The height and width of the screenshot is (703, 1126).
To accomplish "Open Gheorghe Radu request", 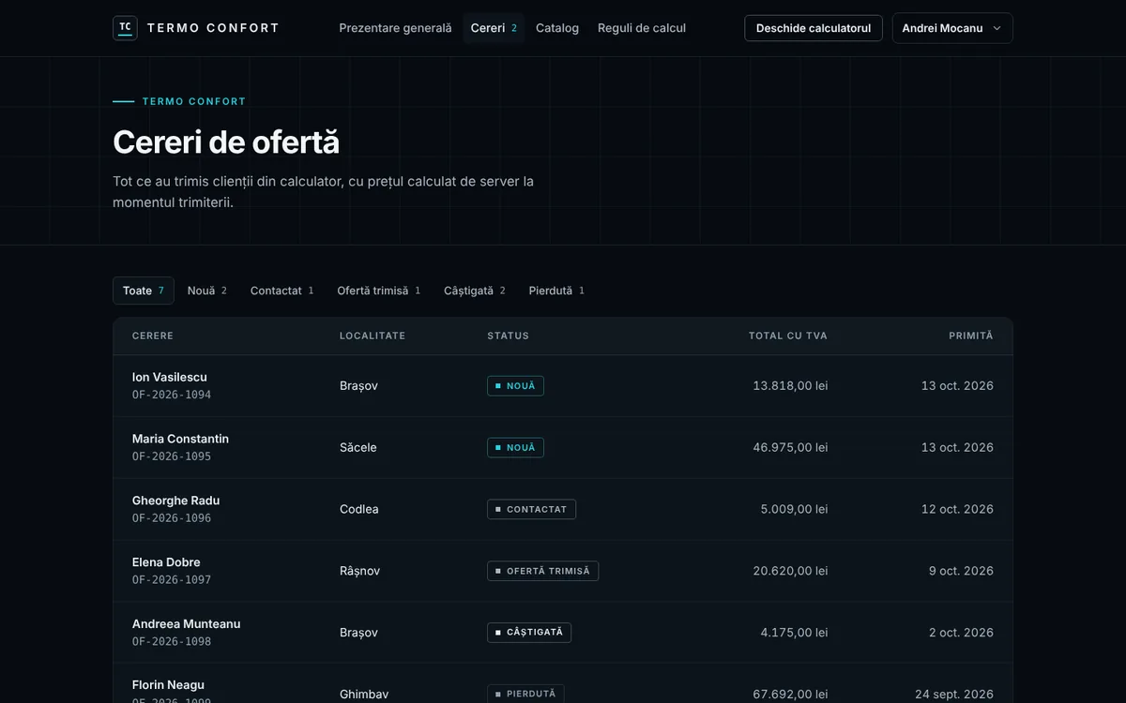I will point(563,509).
